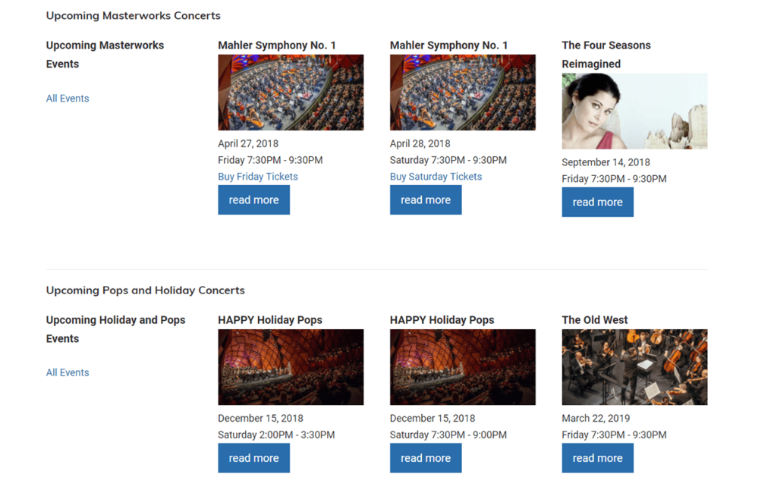The width and height of the screenshot is (777, 496).
Task: Click read more for the April 27 Mahler concert
Action: pos(253,199)
